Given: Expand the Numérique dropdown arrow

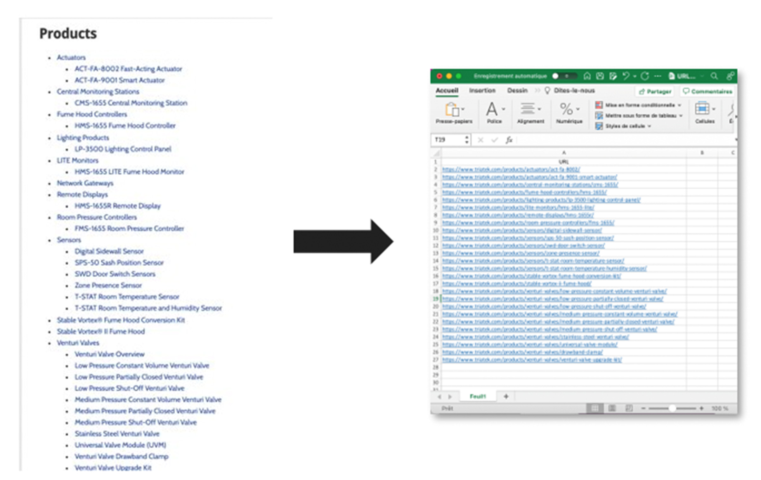Looking at the screenshot, I should click(x=578, y=109).
